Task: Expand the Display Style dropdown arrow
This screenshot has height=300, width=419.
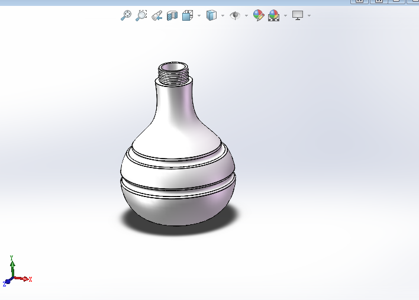Action: pos(223,16)
